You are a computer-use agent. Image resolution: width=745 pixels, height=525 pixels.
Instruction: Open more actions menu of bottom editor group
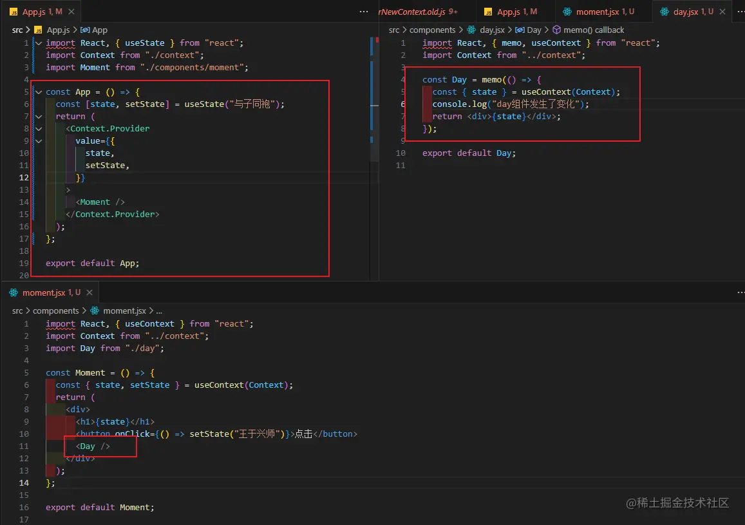tap(740, 292)
